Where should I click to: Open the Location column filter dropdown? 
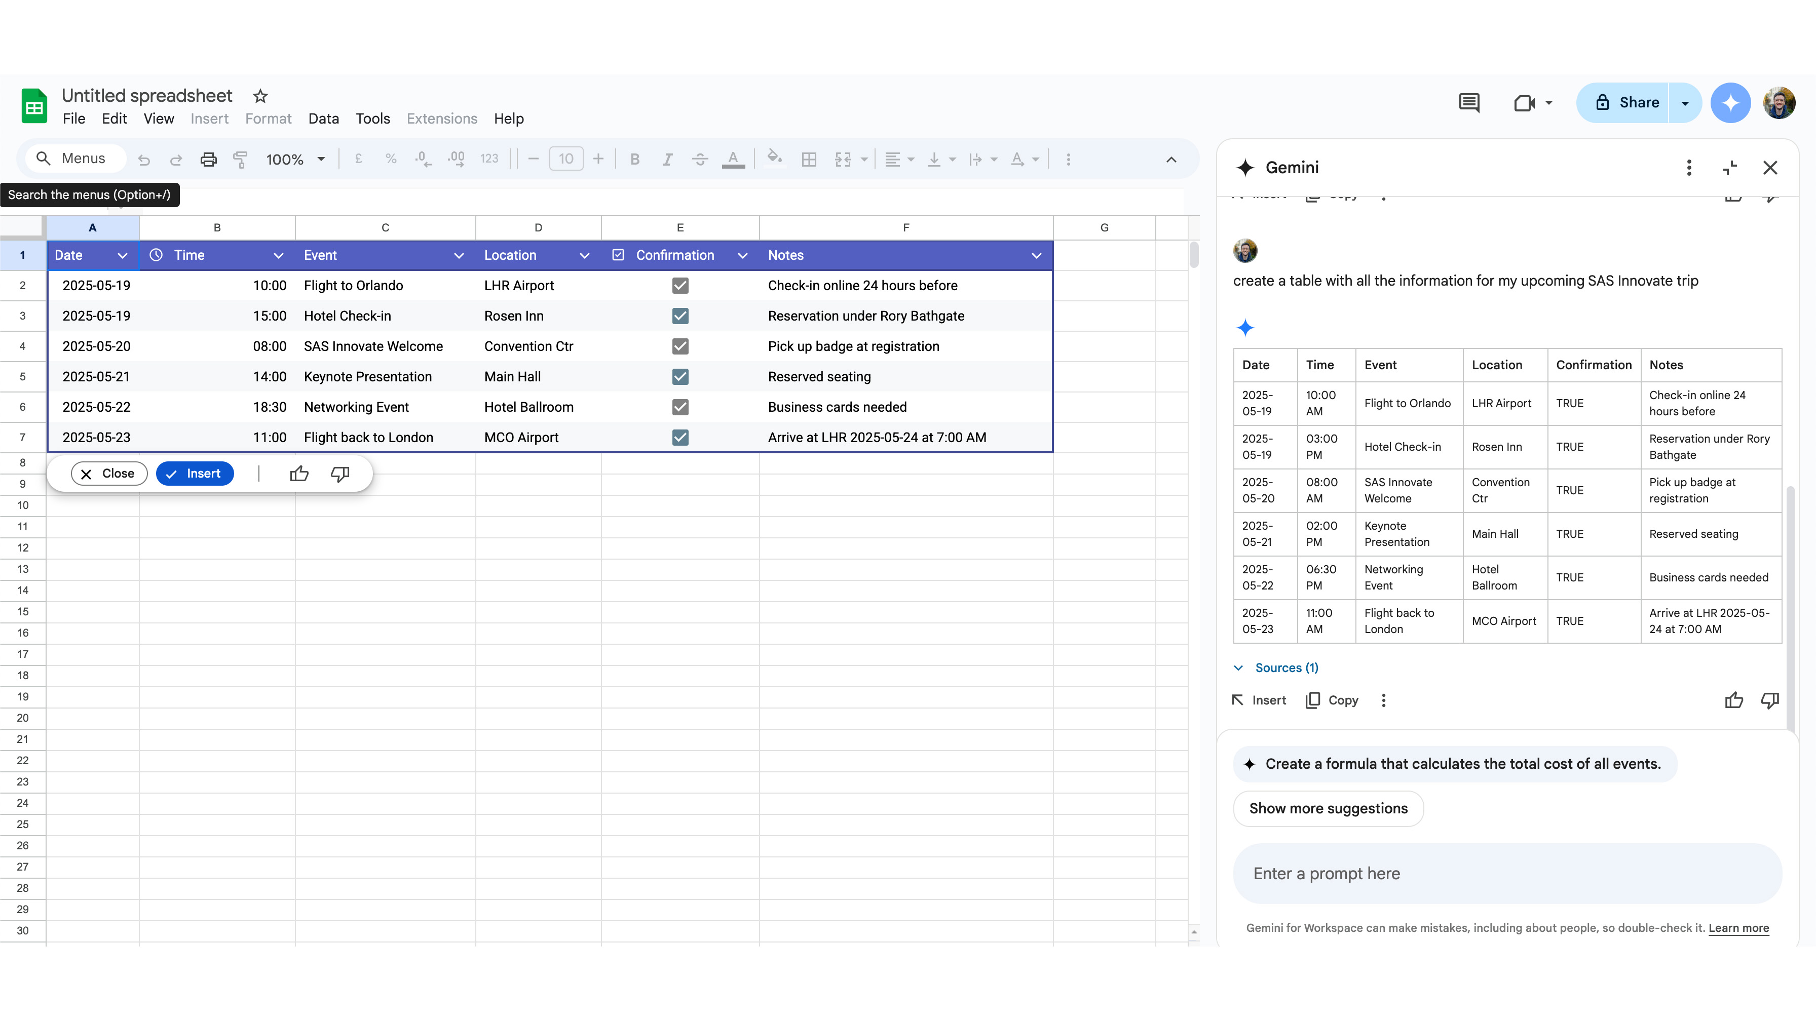point(584,256)
